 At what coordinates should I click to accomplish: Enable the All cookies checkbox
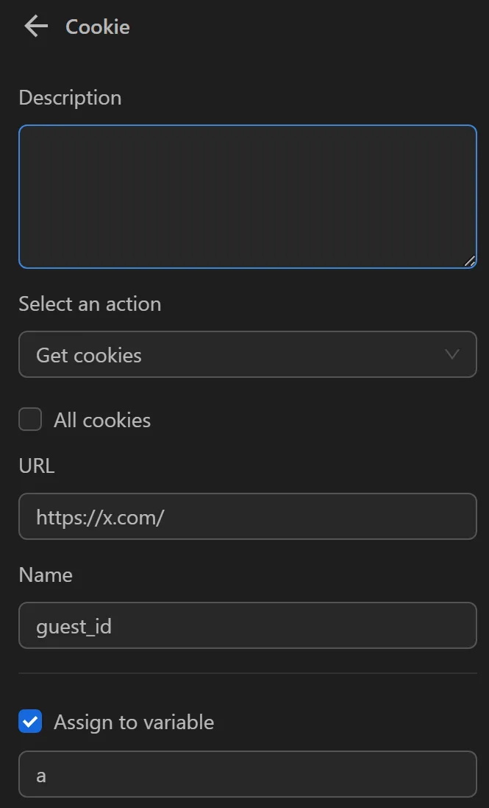pos(29,419)
